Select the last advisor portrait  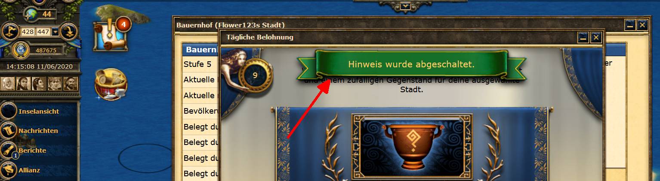click(x=71, y=84)
